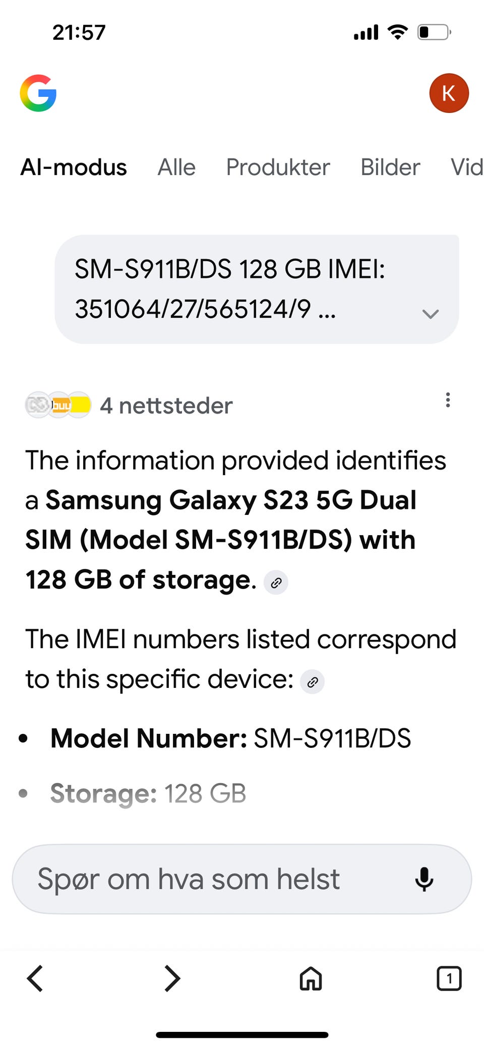Image resolution: width=484 pixels, height=1048 pixels.
Task: Select the AI-modus tab
Action: 74,167
